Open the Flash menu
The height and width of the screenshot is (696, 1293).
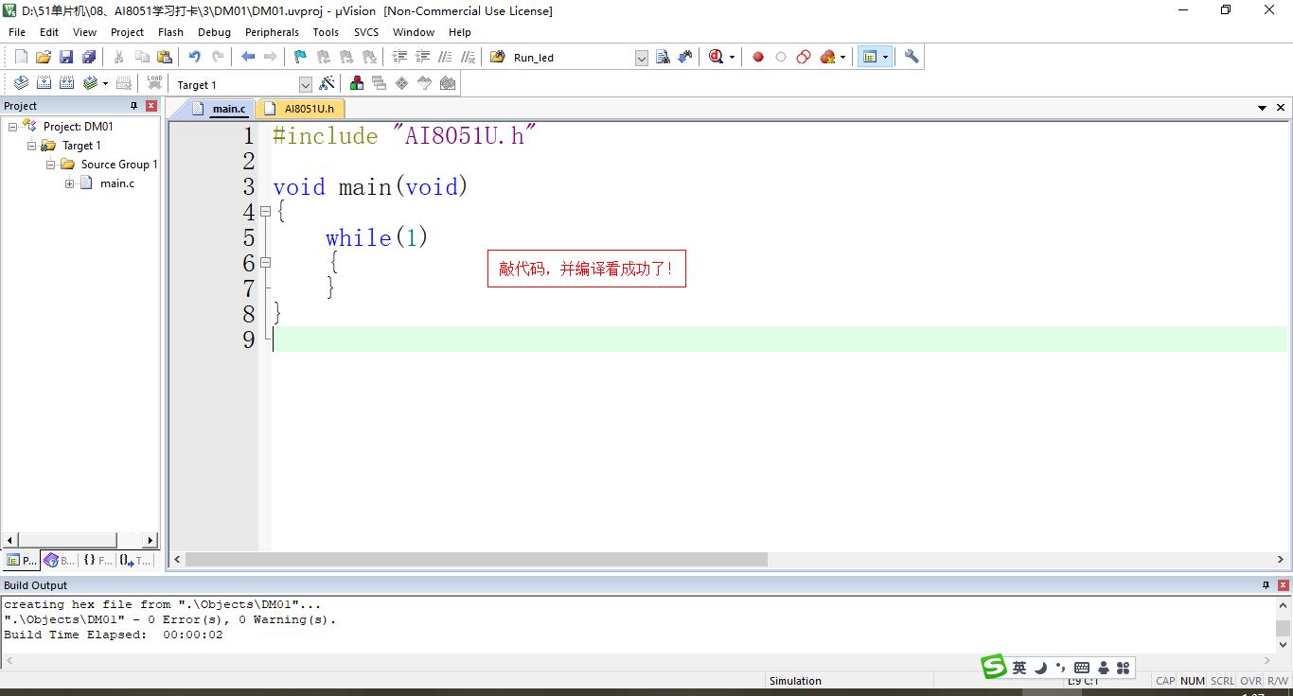coord(170,32)
